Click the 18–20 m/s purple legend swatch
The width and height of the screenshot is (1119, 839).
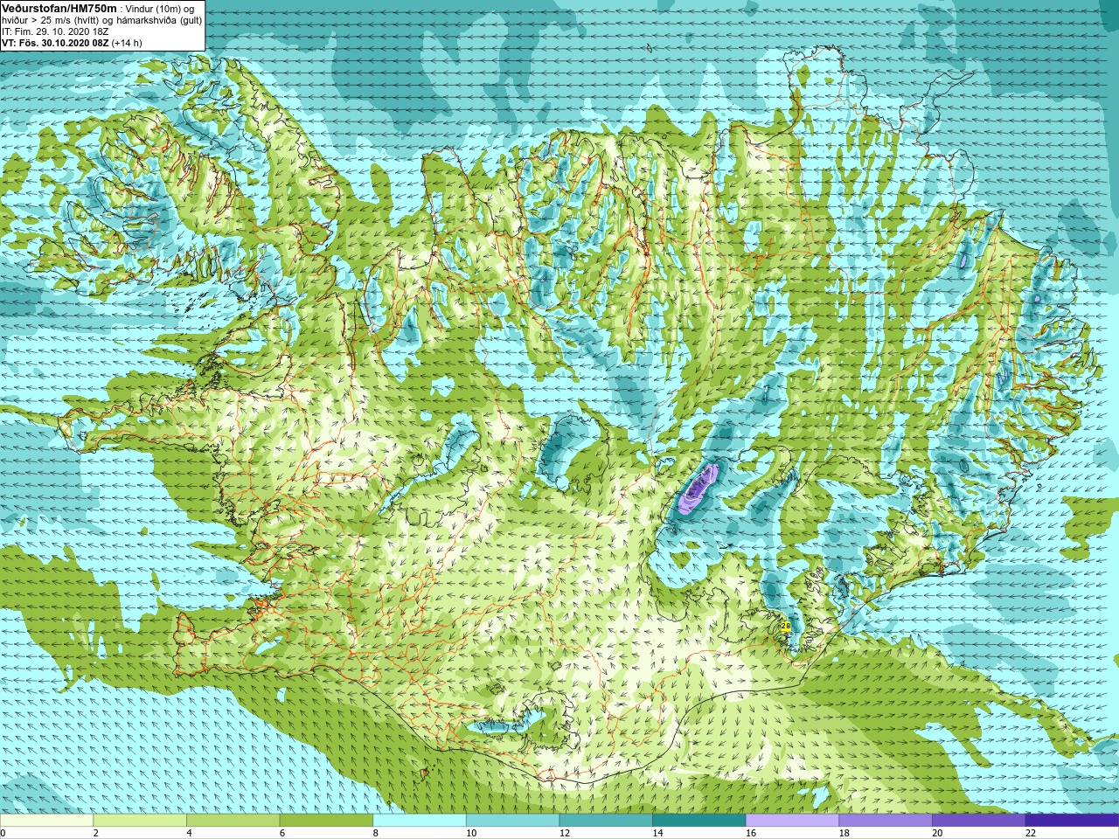886,821
